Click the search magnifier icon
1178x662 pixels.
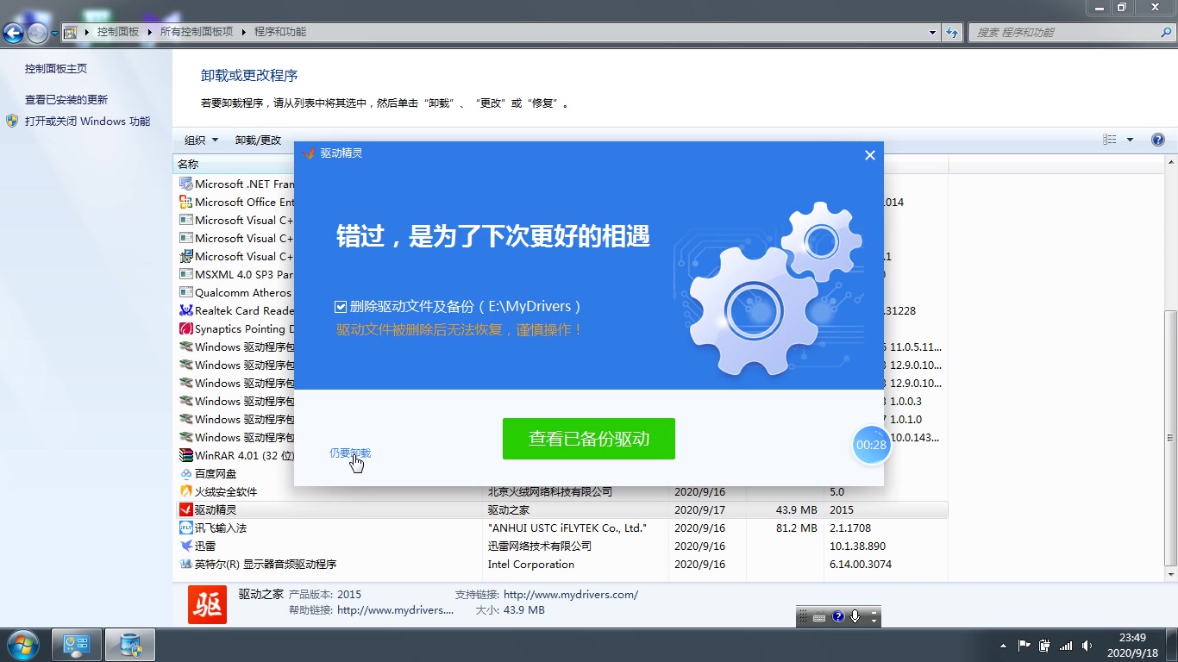click(x=1164, y=33)
